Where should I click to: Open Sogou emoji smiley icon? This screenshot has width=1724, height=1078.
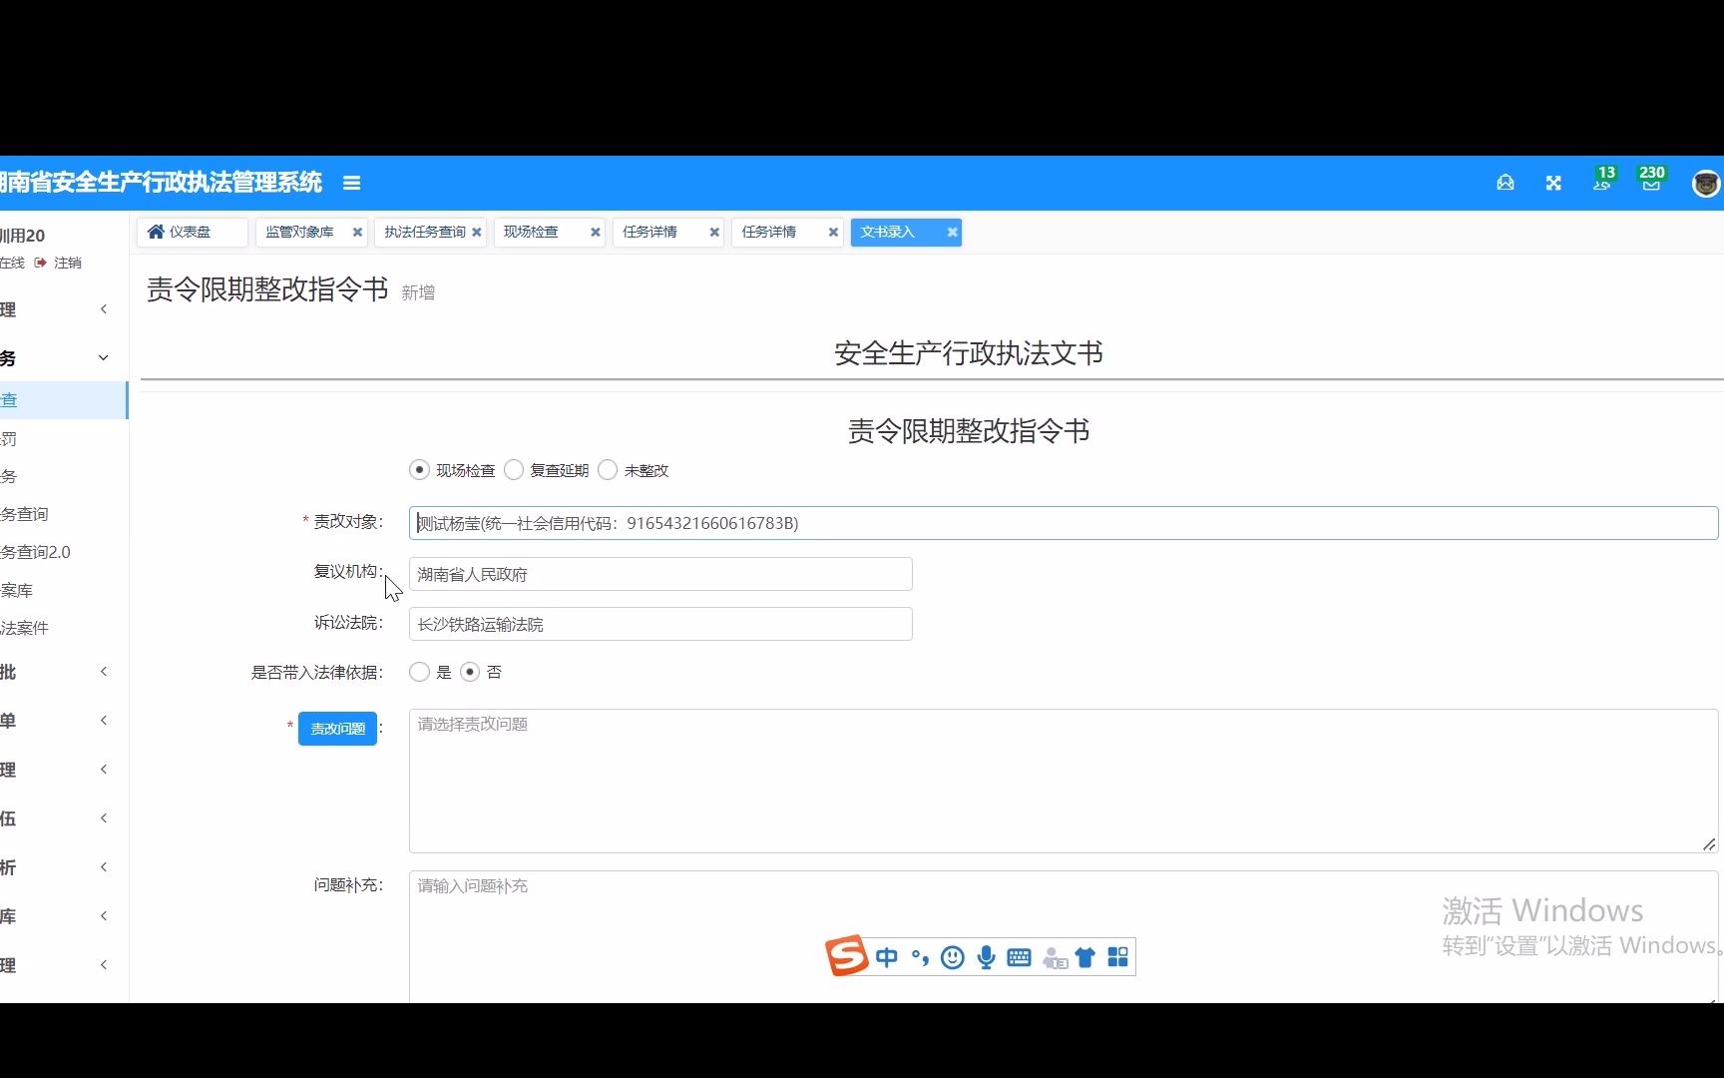coord(953,958)
